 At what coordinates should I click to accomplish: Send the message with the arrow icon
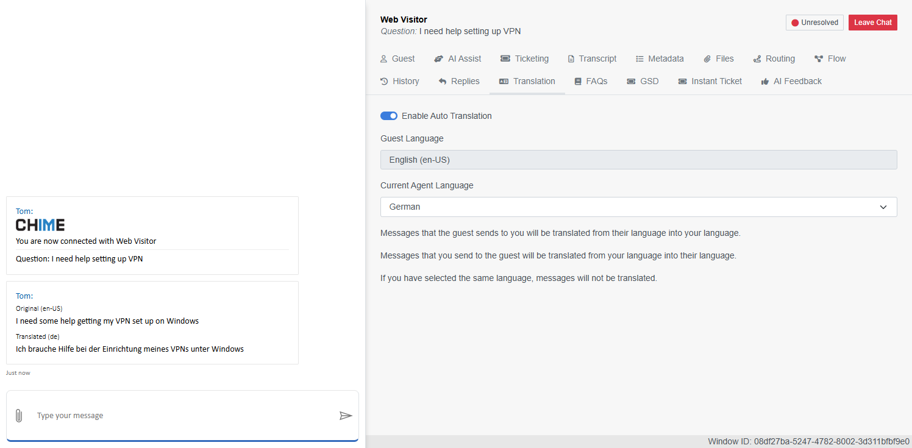coord(346,416)
